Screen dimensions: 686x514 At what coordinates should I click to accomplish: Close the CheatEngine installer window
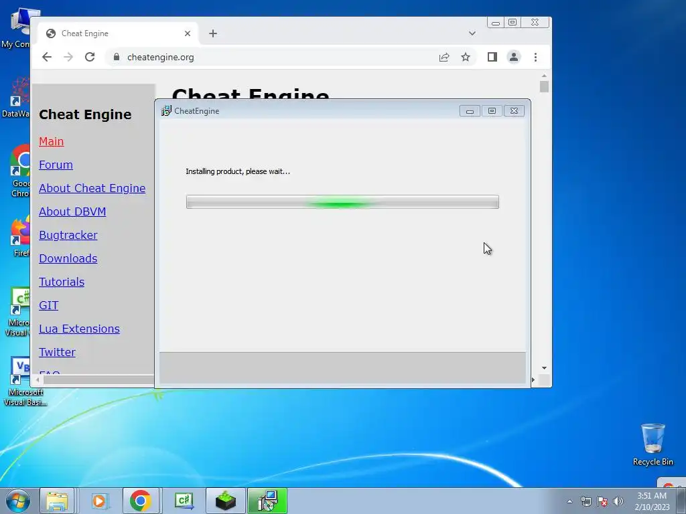point(514,111)
